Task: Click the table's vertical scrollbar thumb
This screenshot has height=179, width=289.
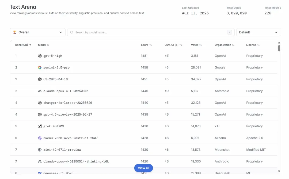Action: [x=279, y=48]
